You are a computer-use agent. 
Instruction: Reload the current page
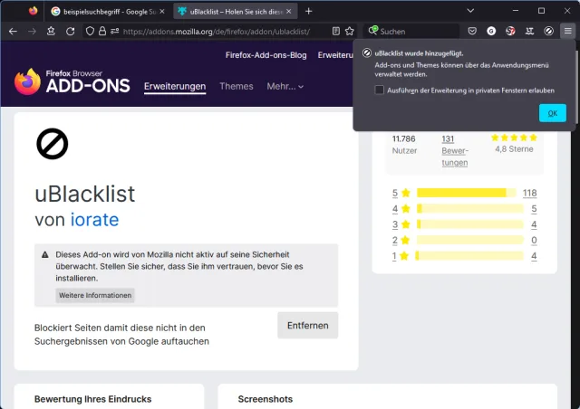[71, 32]
